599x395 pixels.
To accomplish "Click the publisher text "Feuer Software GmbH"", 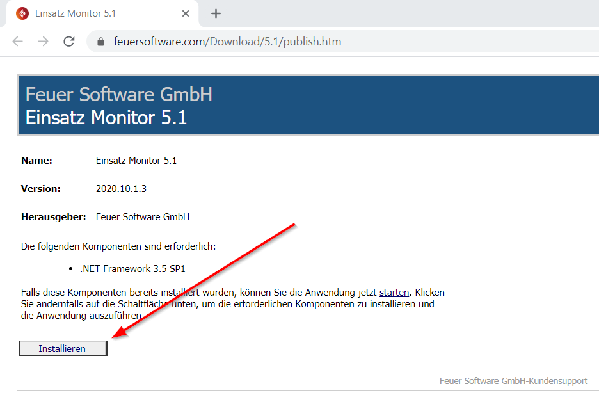I will [x=142, y=217].
